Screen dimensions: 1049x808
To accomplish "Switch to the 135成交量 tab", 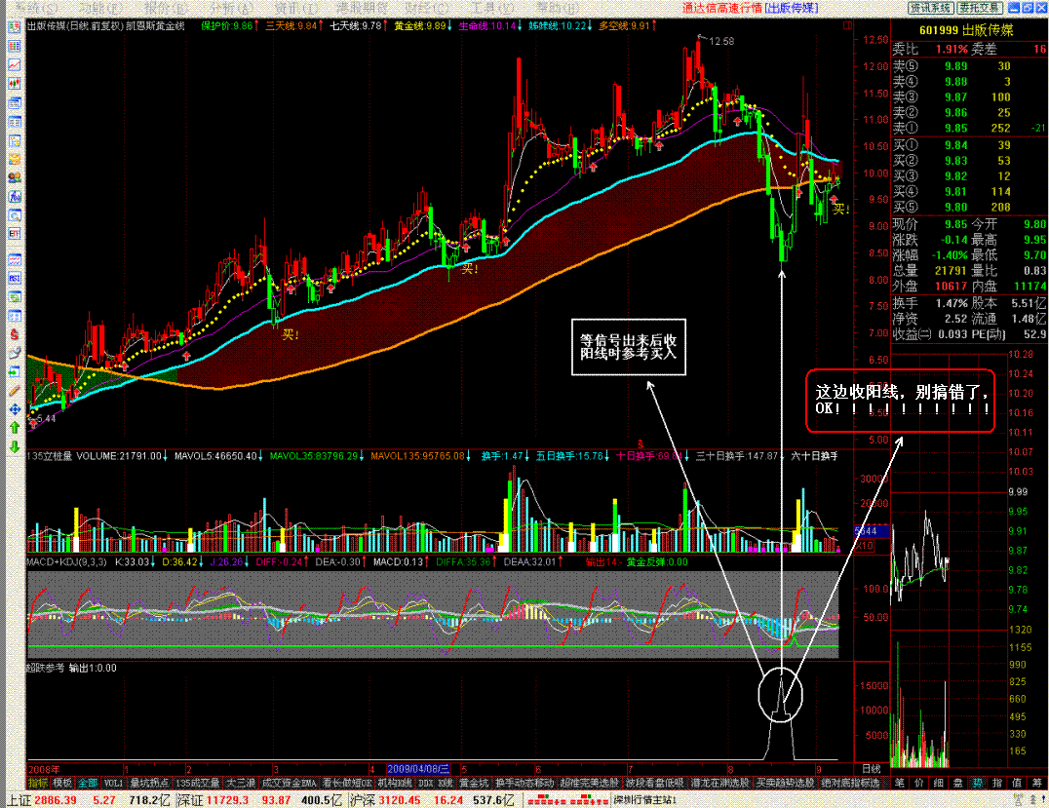I will [197, 783].
